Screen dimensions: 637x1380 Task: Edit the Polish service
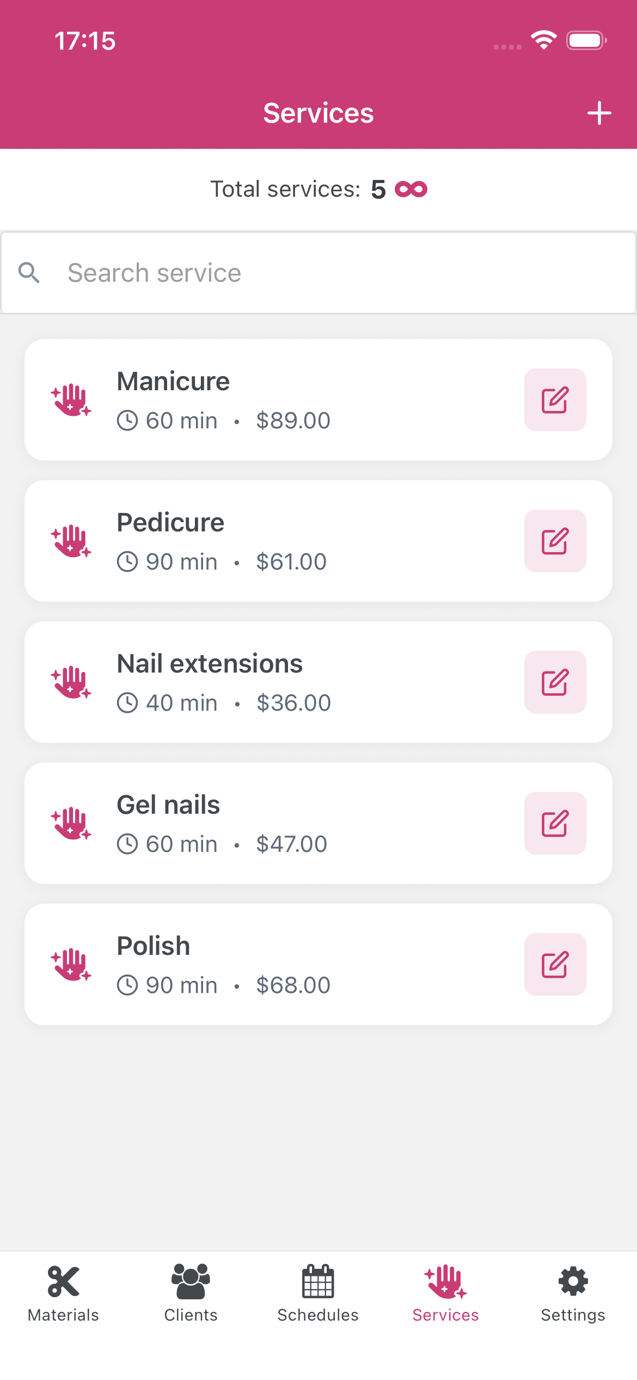pos(555,965)
